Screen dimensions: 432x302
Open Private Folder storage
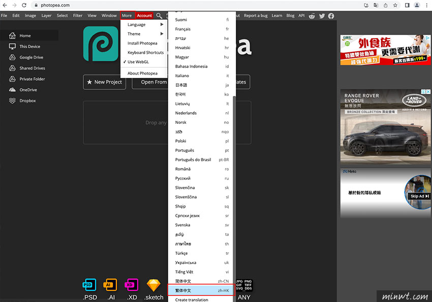pyautogui.click(x=29, y=79)
